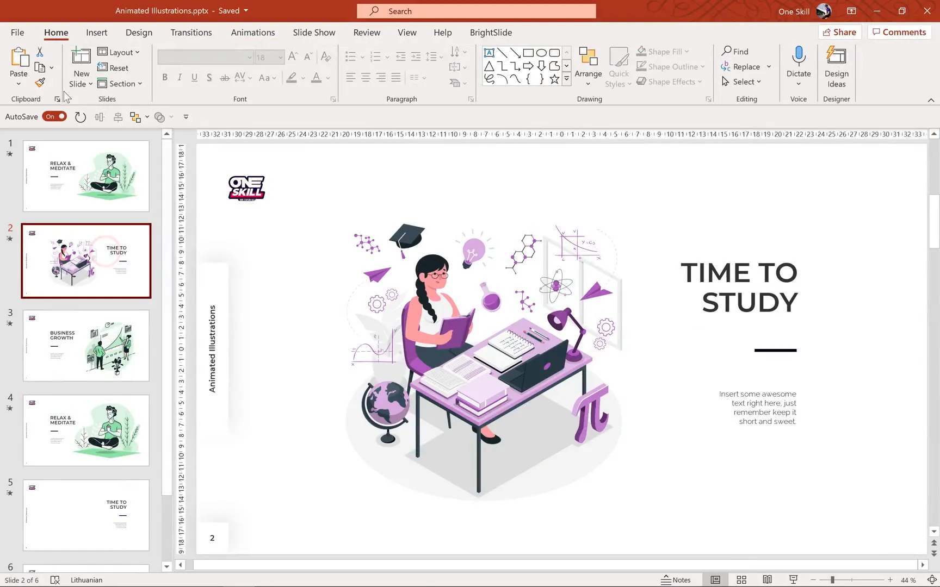Click the Reset slide layout icon
The height and width of the screenshot is (587, 940).
(x=114, y=67)
